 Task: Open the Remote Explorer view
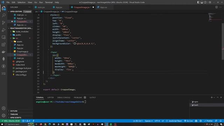[x=3, y=37]
